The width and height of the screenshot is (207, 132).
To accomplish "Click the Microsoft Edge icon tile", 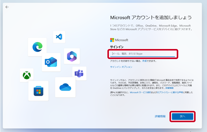I will pyautogui.click(x=37, y=47).
